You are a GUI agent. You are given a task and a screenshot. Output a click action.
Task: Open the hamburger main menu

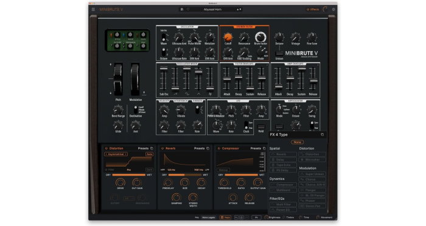(x=93, y=9)
